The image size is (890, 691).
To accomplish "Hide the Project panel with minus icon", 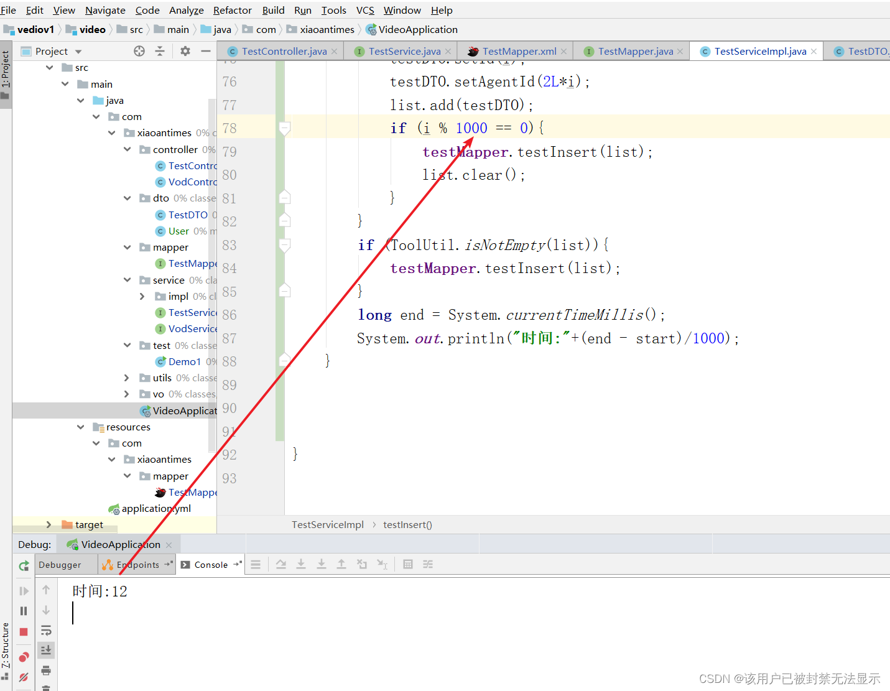I will [206, 51].
